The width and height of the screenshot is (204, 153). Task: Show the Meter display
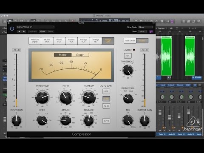62,55
